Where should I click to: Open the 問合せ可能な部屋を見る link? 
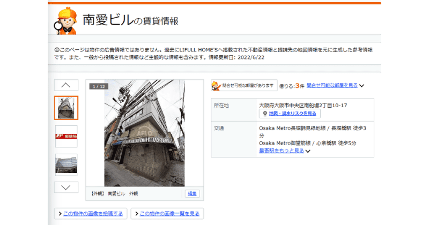(x=332, y=85)
